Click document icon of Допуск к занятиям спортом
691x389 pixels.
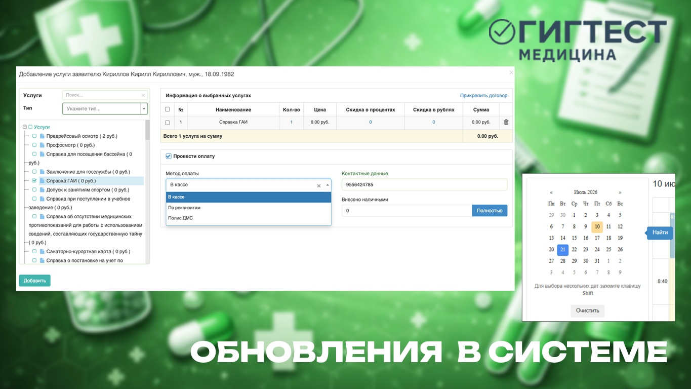tap(42, 190)
